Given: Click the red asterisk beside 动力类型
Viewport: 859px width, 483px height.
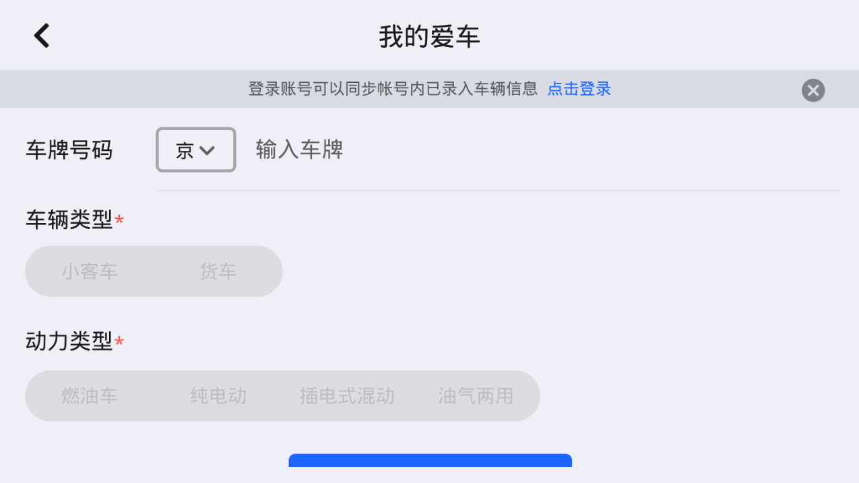Looking at the screenshot, I should (x=119, y=342).
